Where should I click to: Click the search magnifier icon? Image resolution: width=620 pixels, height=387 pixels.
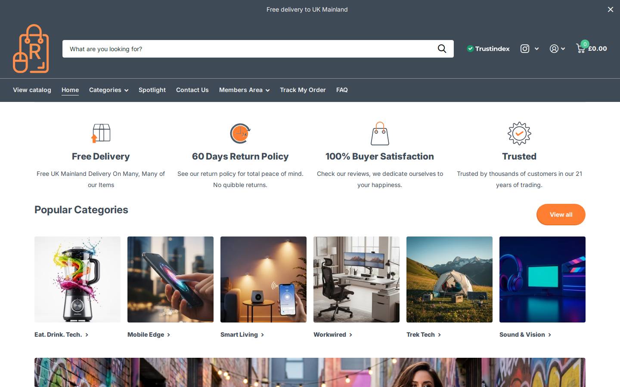442,49
